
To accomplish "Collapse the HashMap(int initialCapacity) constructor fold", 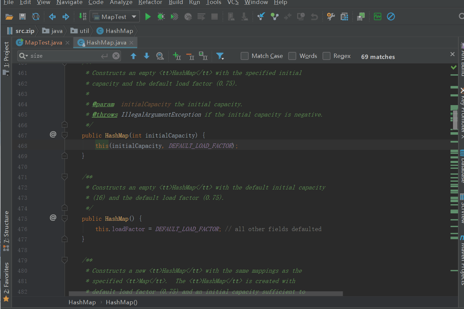I will (x=65, y=135).
